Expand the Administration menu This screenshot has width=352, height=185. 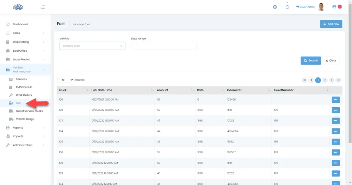click(25, 145)
